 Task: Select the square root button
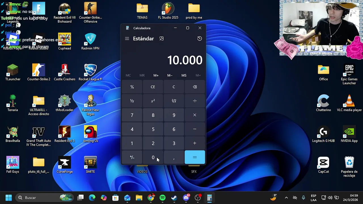click(174, 101)
